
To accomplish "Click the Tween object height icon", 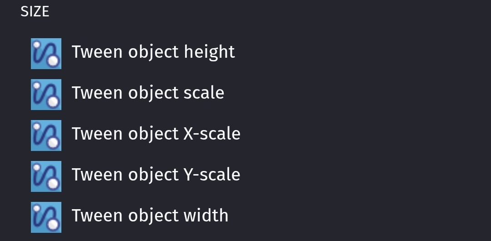I will [x=46, y=54].
